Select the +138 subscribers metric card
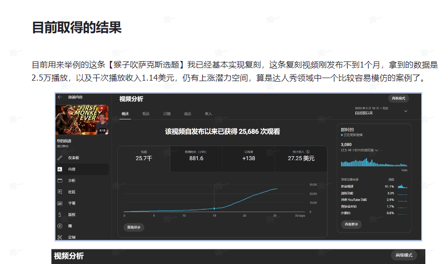 click(x=248, y=159)
